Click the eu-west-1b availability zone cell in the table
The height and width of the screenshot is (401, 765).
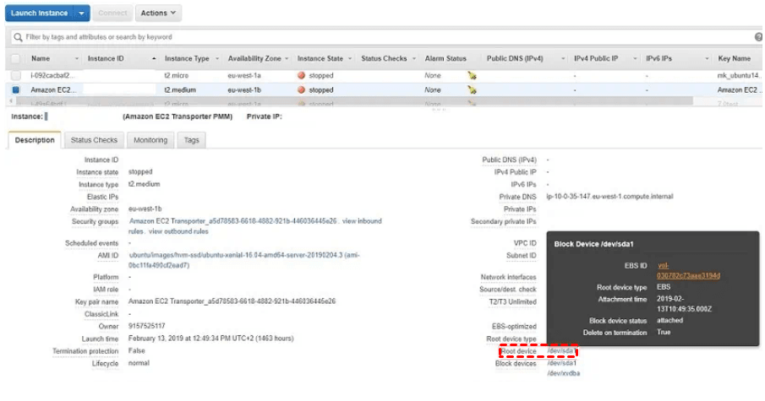244,89
